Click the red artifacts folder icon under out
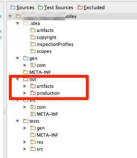137x158 pixels. tap(33, 86)
